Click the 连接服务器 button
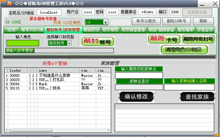Screen dimensions: 220x137 [x=197, y=12]
